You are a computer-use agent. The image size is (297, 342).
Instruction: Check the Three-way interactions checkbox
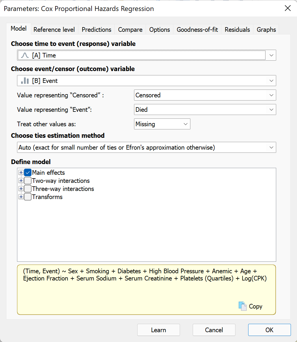28,189
